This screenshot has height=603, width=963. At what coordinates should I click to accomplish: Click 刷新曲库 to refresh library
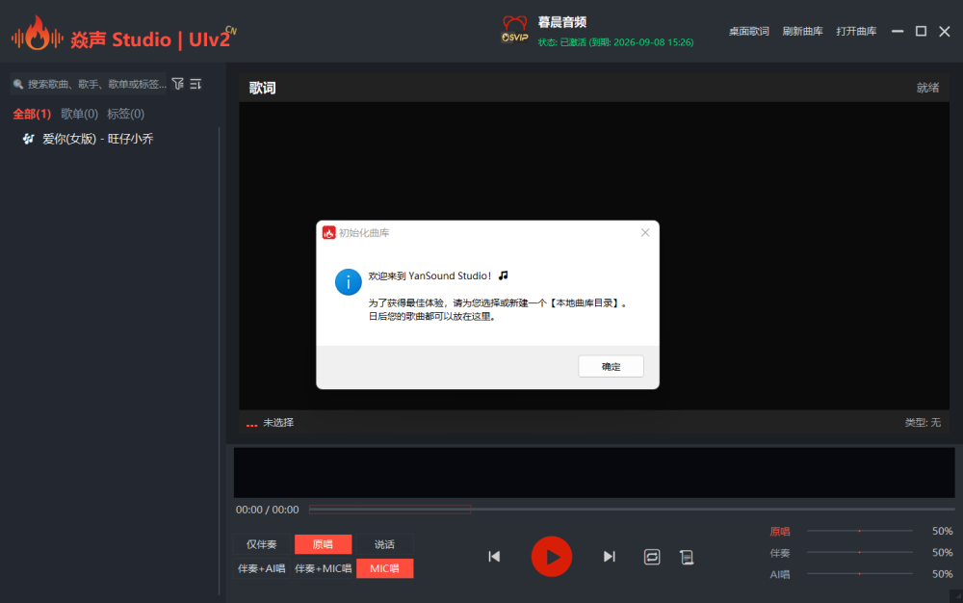[x=802, y=32]
